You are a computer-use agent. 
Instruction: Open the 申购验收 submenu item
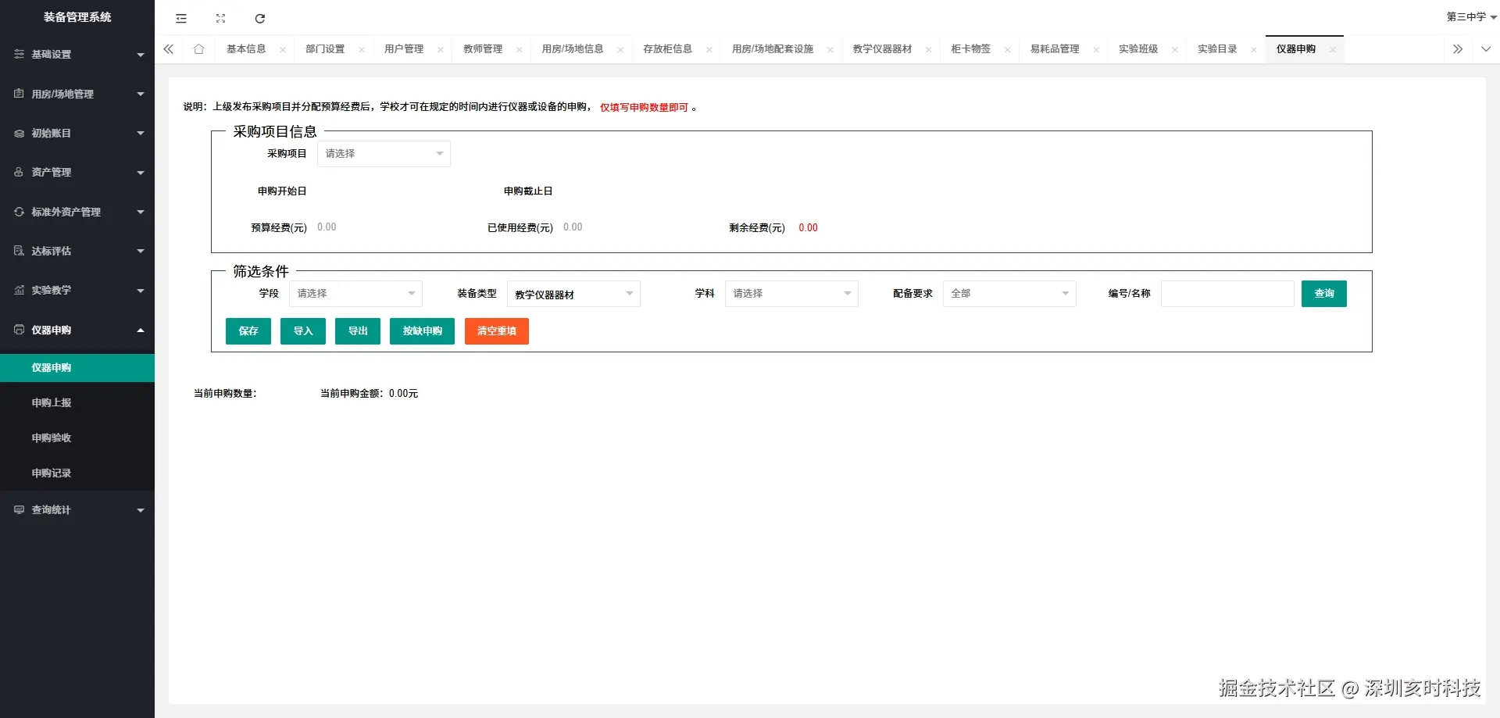(77, 438)
